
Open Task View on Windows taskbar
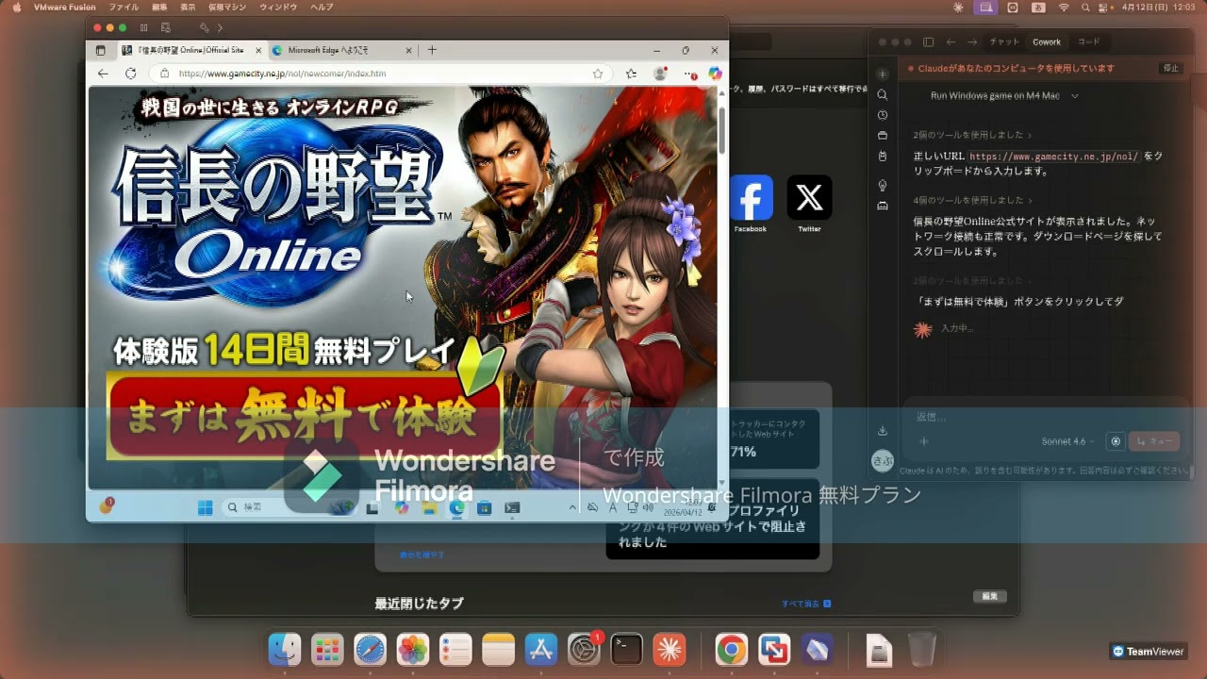coord(372,507)
